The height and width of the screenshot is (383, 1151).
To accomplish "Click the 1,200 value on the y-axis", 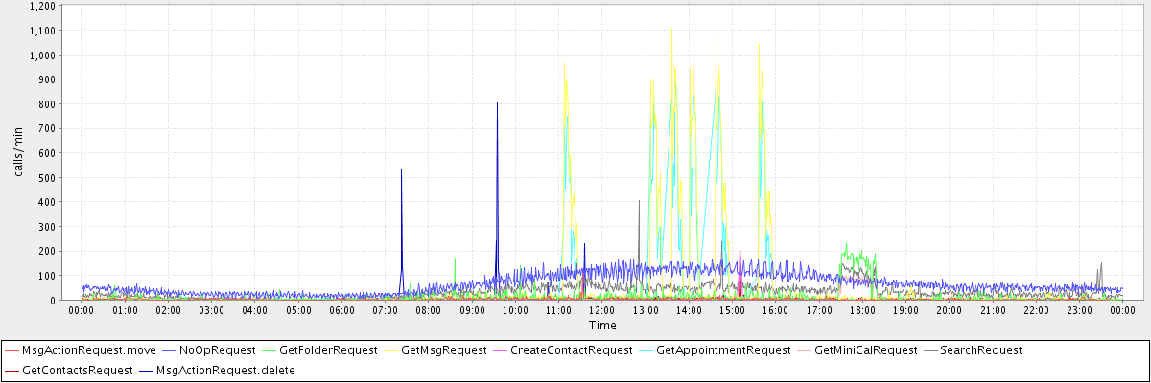I will (42, 6).
